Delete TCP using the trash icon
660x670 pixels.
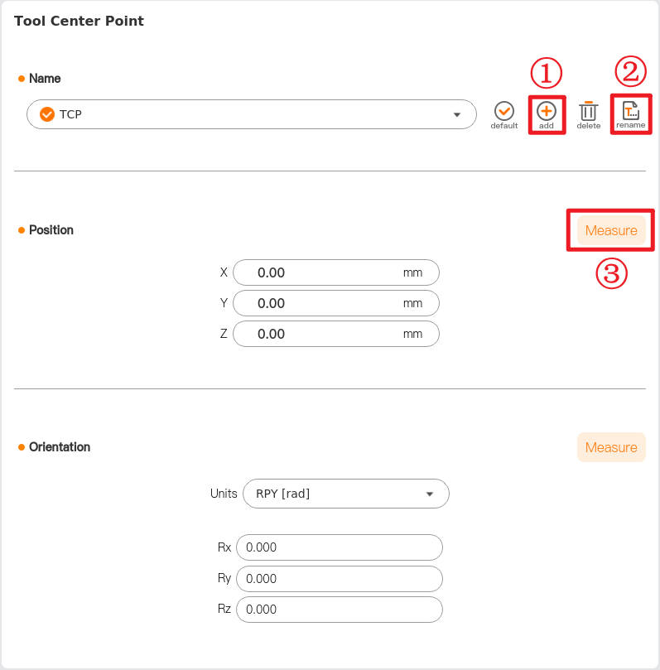(x=588, y=111)
